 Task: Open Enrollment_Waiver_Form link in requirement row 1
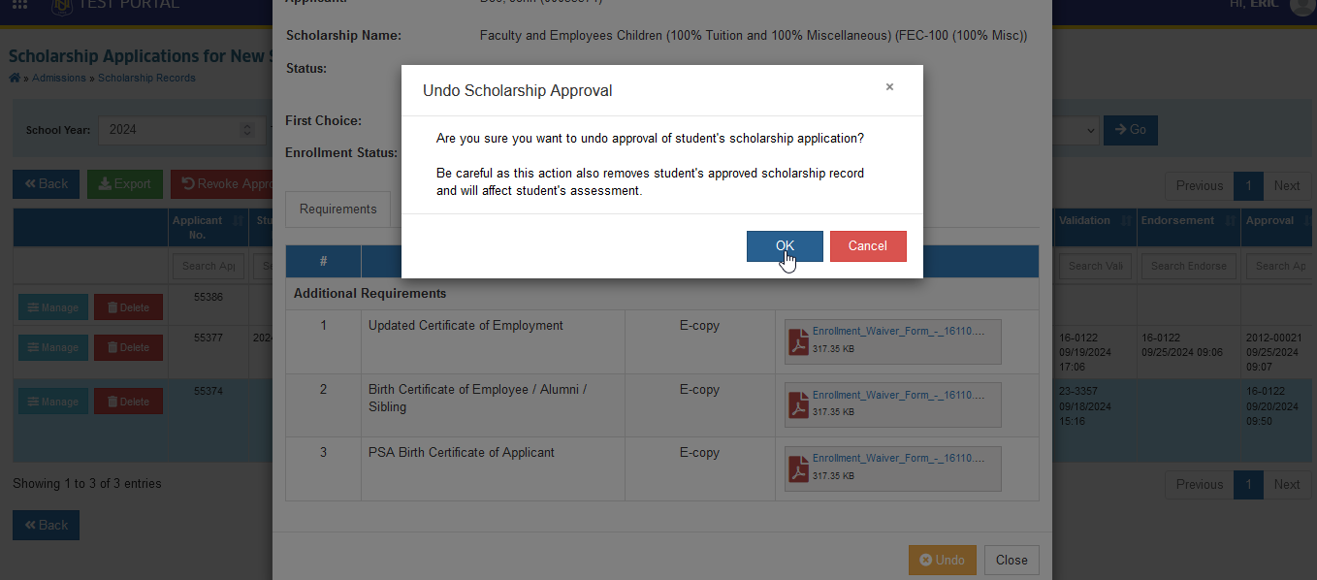click(x=898, y=331)
